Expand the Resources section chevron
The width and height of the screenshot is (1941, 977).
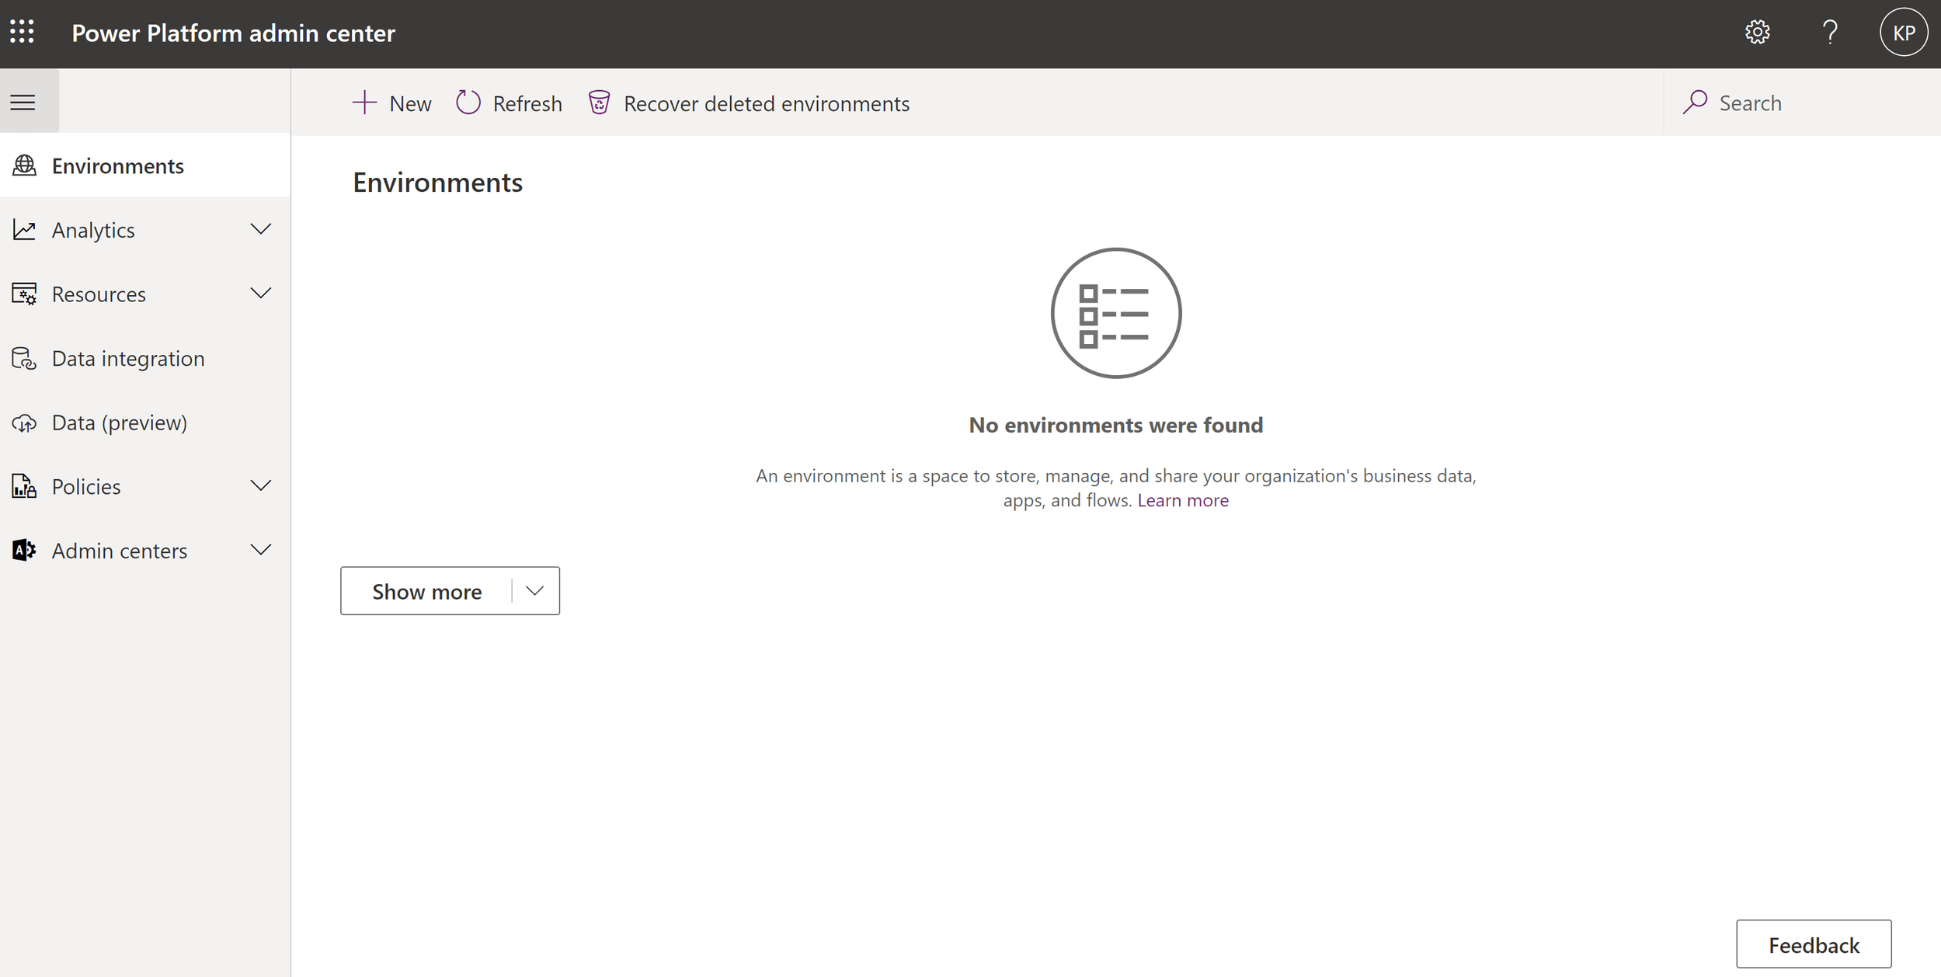tap(261, 294)
